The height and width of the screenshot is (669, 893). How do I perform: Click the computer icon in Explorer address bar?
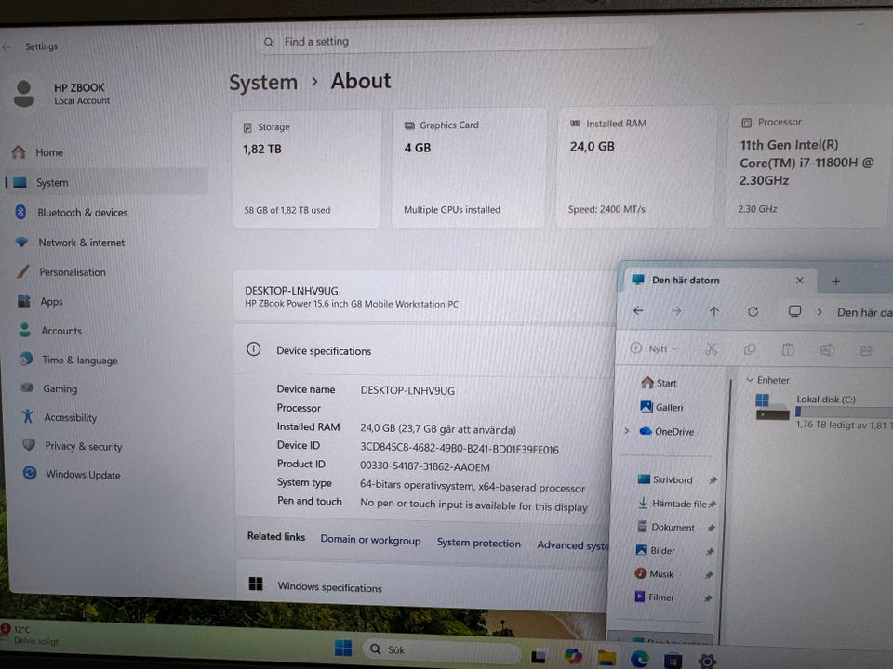[x=794, y=311]
